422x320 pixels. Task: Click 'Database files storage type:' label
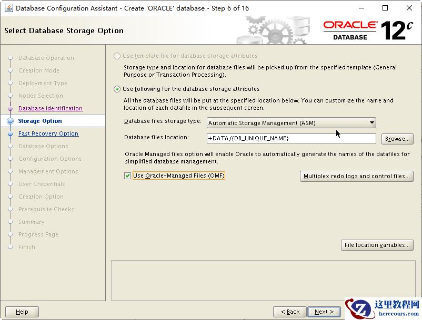[163, 121]
